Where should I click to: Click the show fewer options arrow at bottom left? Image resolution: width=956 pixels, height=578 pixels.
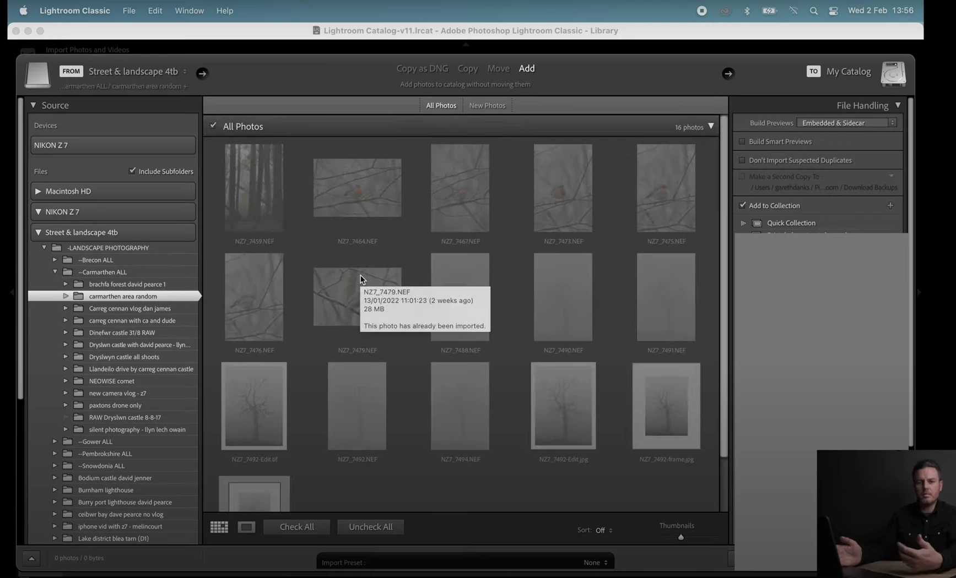click(31, 558)
